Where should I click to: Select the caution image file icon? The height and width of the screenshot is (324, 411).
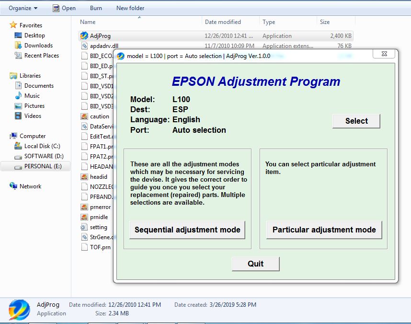84,116
